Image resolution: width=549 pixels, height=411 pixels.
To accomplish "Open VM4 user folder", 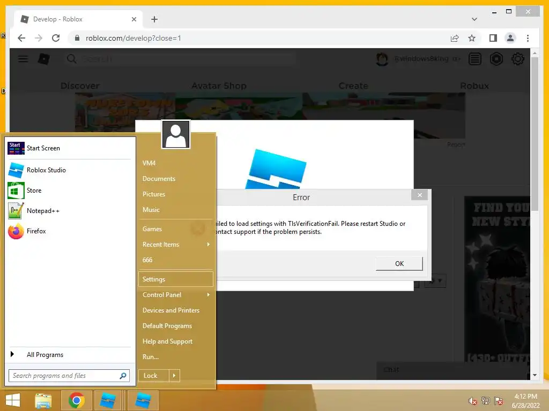I will point(149,163).
